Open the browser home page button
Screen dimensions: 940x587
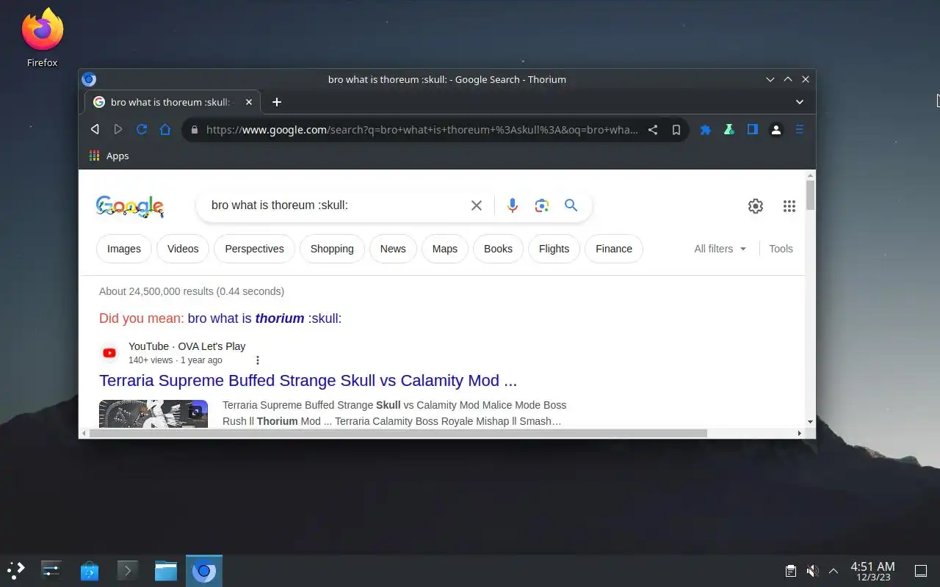pos(165,130)
